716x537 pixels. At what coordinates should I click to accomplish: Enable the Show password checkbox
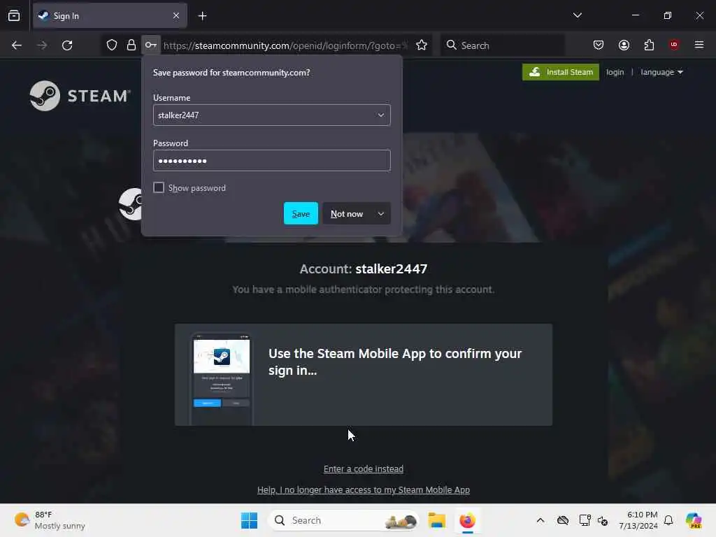click(x=159, y=187)
